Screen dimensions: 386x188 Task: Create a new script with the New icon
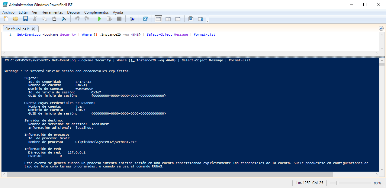(6, 18)
